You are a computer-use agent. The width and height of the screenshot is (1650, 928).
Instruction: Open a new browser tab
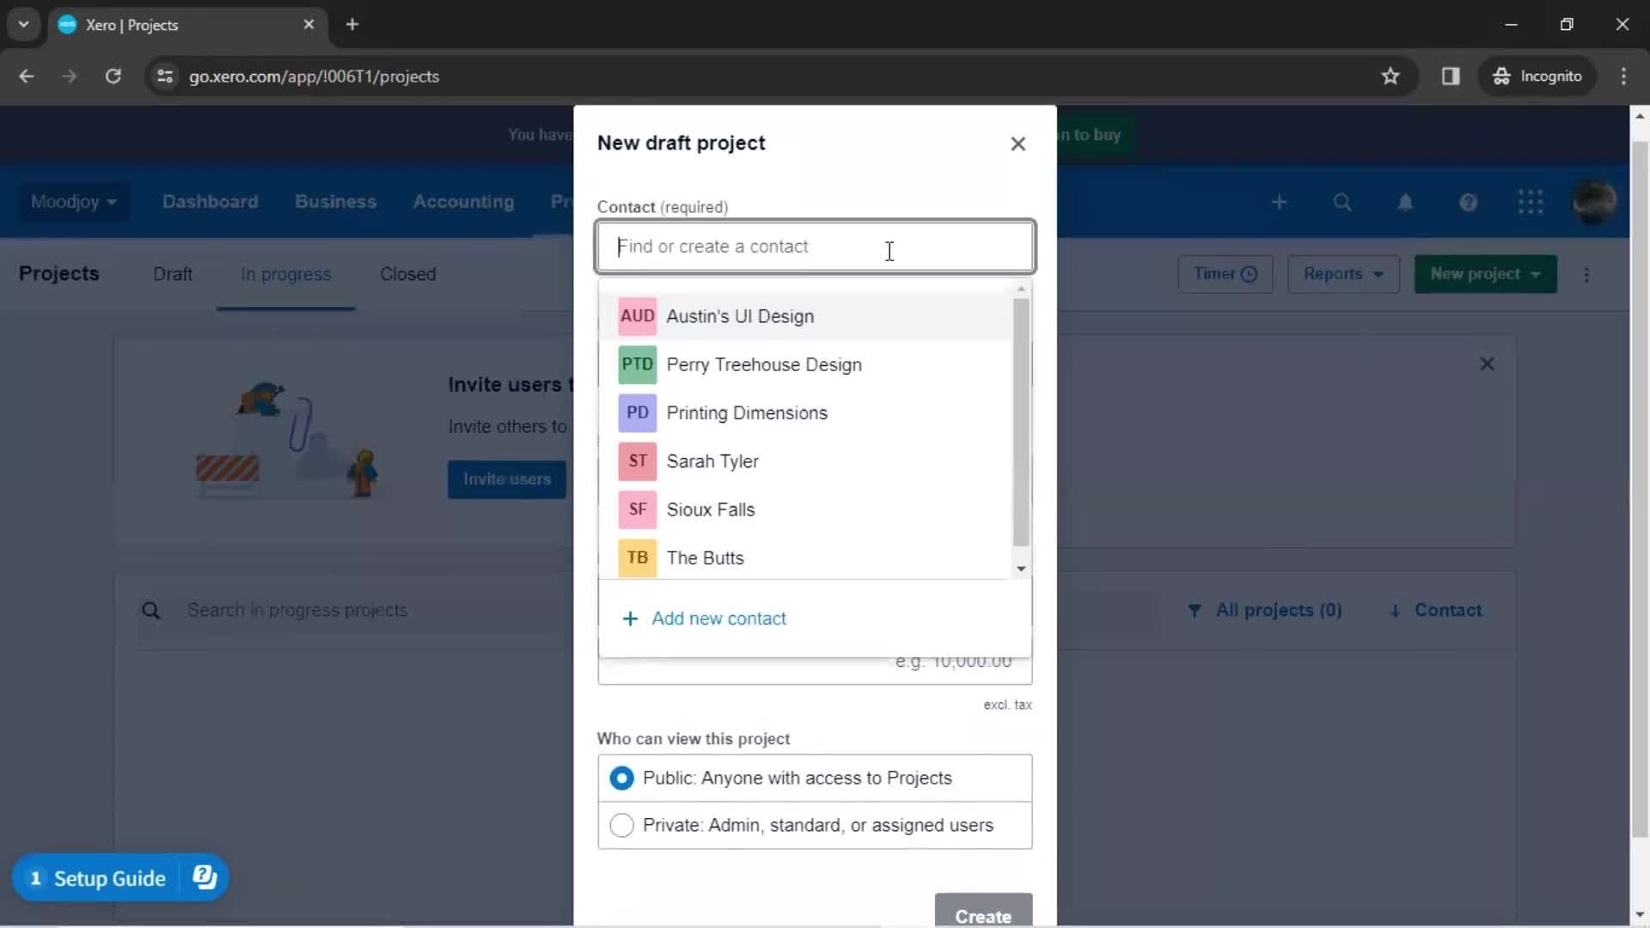pos(352,25)
